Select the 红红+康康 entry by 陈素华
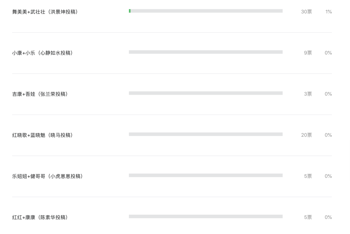Screen dimensions: 350x234 pos(40,217)
